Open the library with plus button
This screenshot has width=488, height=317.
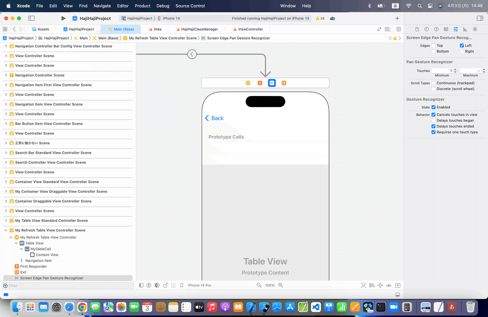click(397, 18)
